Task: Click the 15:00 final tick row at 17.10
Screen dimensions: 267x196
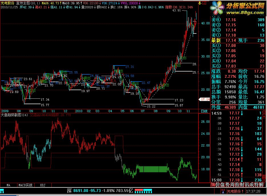Action: [x=236, y=180]
